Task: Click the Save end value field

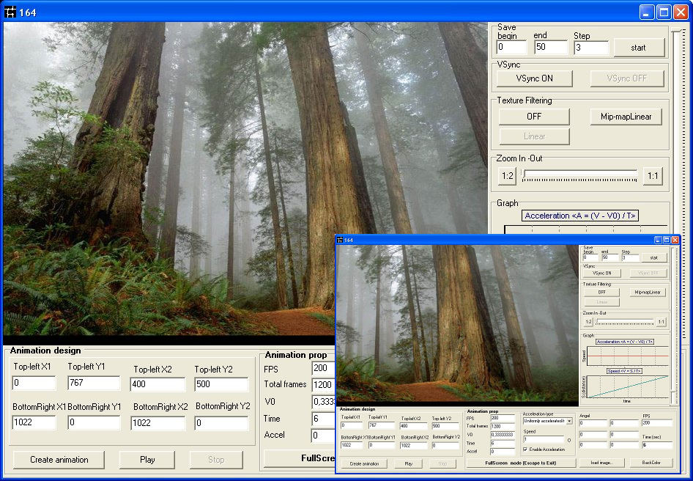Action: 550,48
